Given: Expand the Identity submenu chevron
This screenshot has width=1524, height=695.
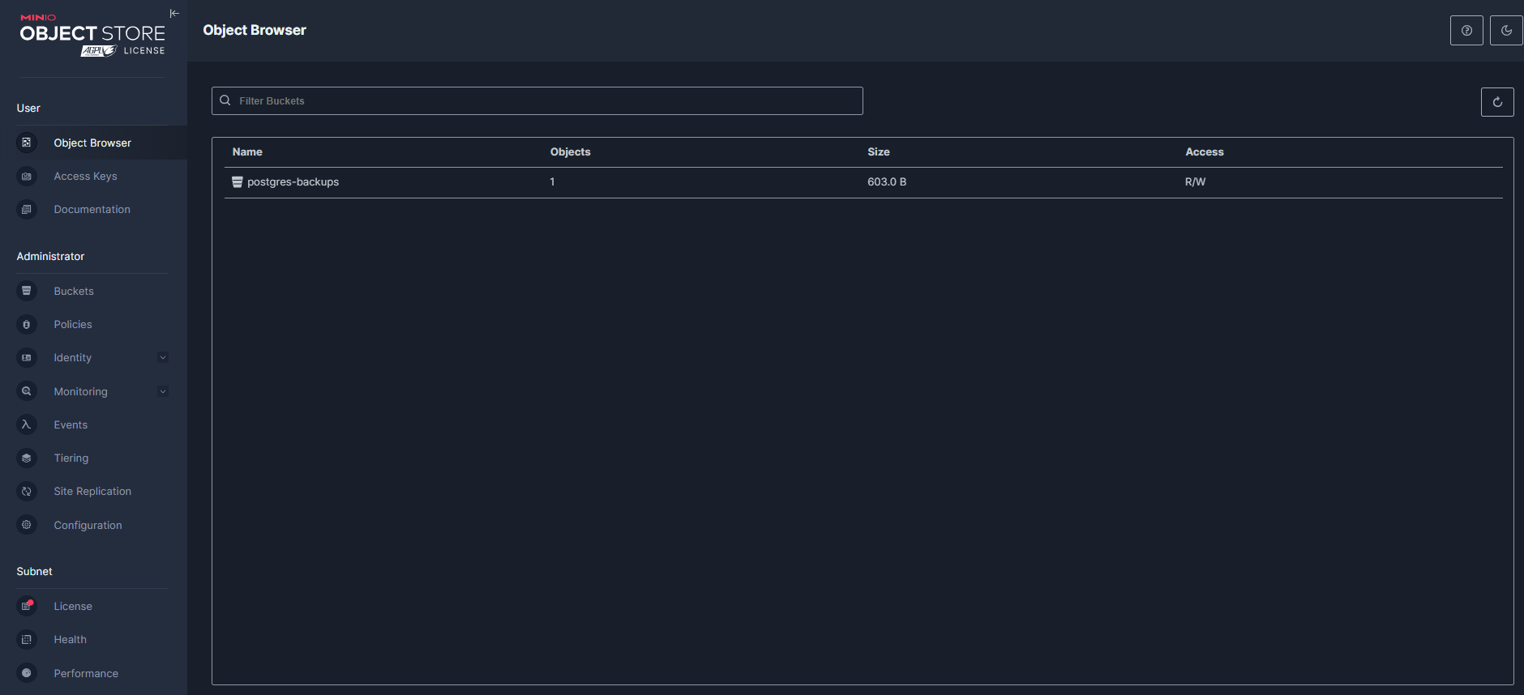Looking at the screenshot, I should pos(163,357).
